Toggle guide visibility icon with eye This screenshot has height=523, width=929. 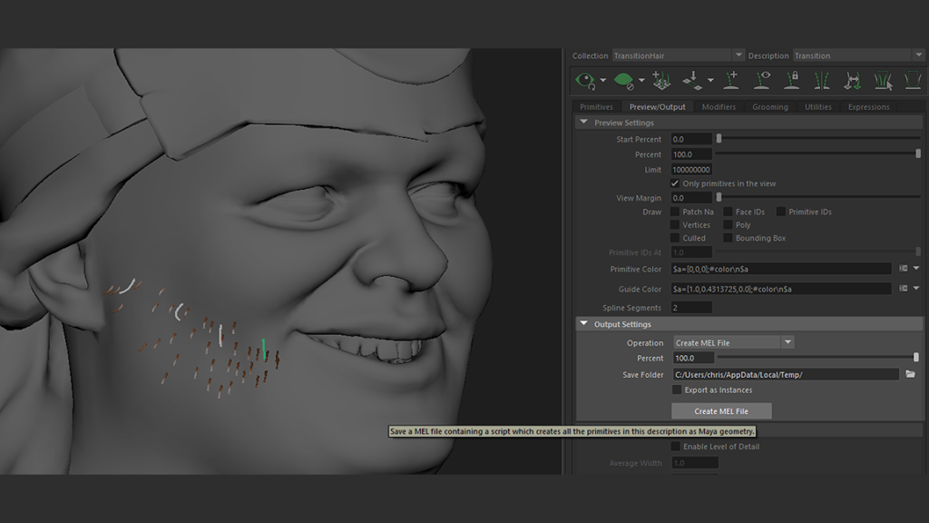[x=762, y=81]
